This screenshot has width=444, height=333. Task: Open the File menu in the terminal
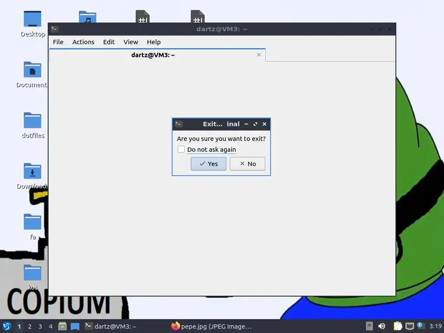58,42
